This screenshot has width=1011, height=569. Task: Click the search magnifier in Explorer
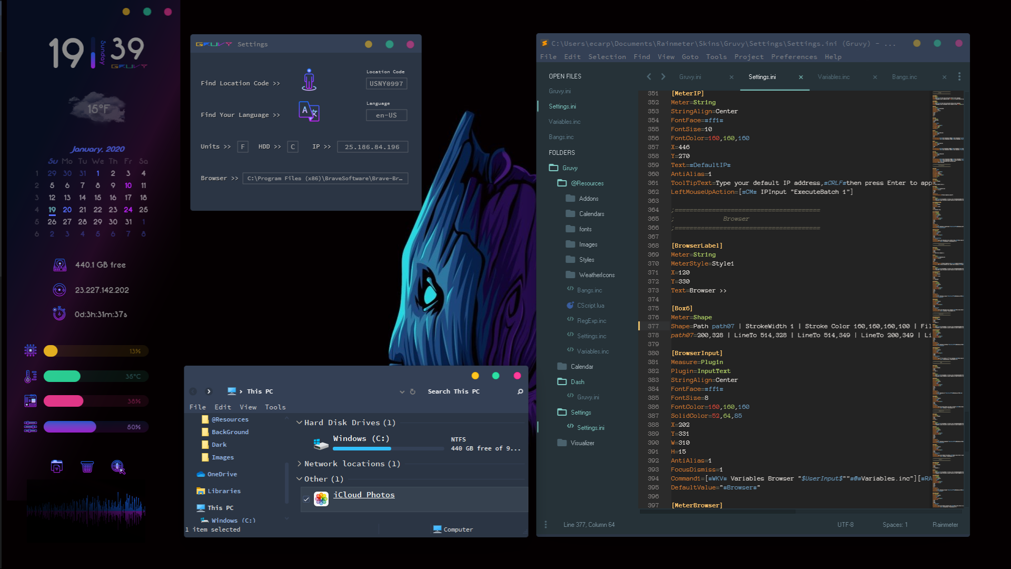click(x=520, y=391)
